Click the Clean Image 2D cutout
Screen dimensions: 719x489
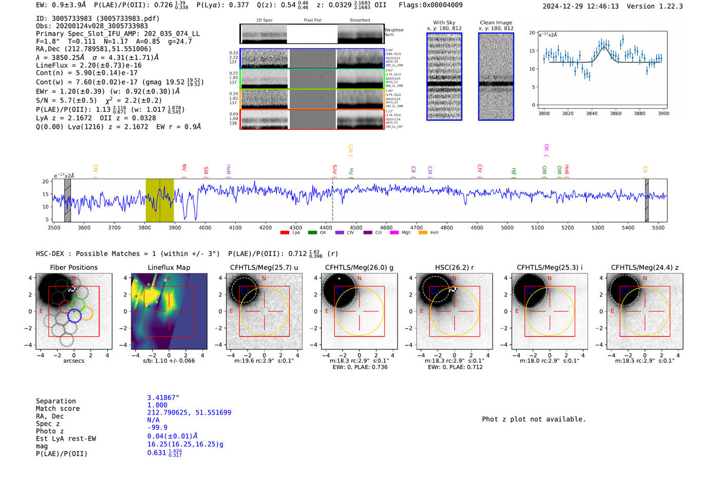[x=496, y=76]
